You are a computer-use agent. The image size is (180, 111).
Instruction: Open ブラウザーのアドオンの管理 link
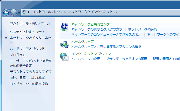coord(127,59)
